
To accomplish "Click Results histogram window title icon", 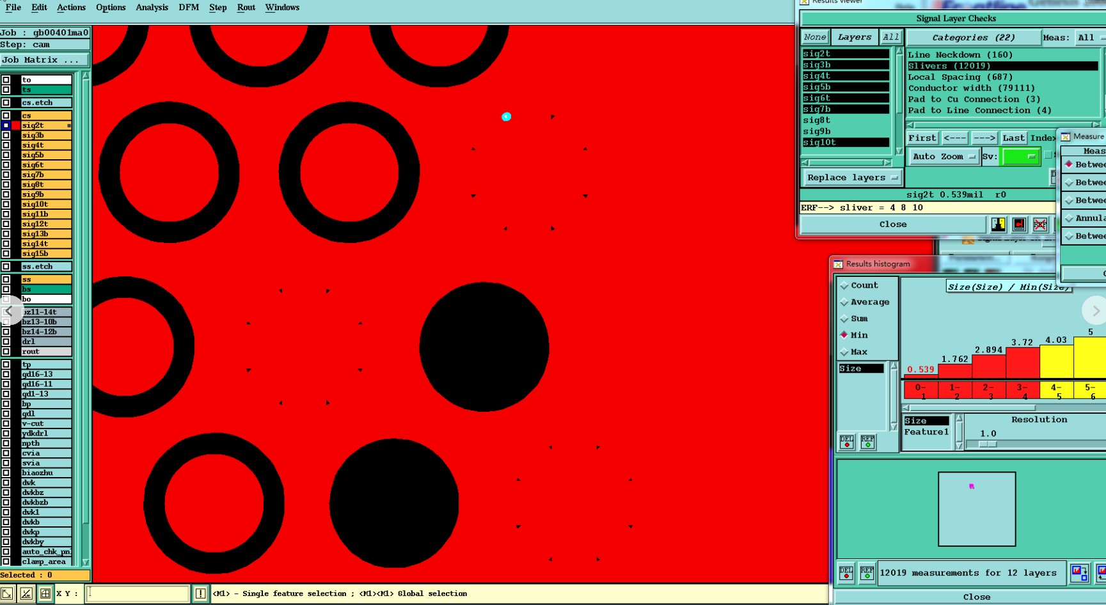I will [838, 264].
